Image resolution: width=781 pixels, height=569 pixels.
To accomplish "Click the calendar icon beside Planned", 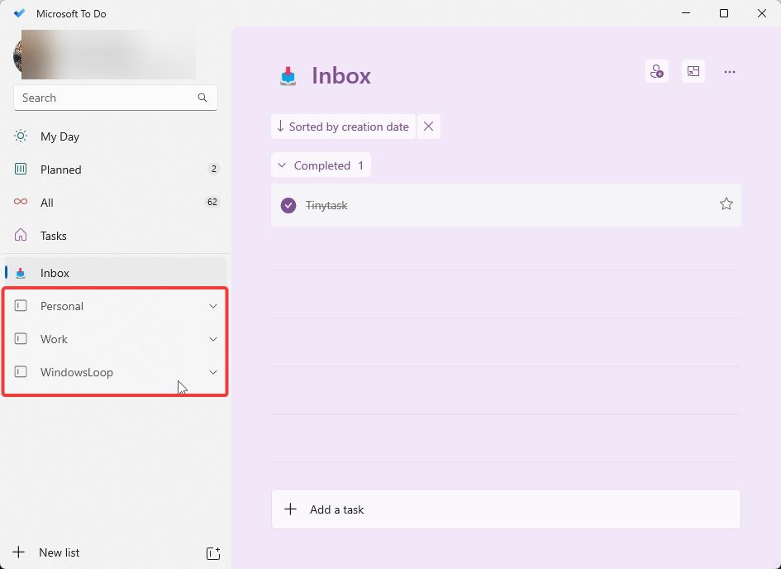I will (x=21, y=169).
